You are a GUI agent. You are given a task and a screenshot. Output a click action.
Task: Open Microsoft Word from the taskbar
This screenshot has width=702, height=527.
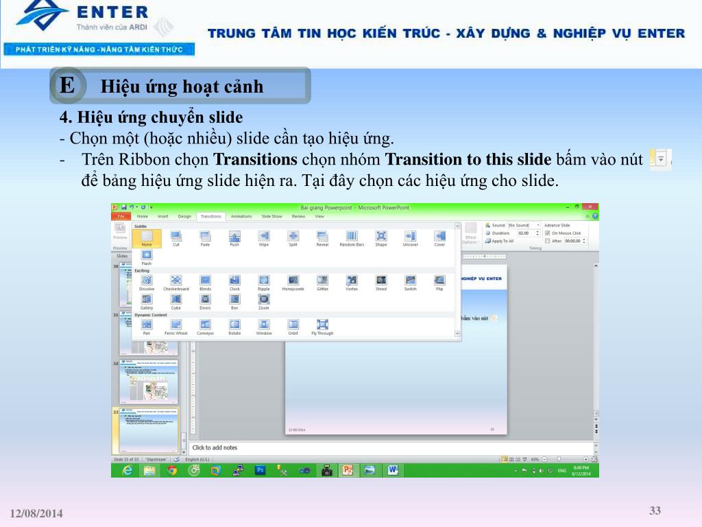[x=393, y=470]
